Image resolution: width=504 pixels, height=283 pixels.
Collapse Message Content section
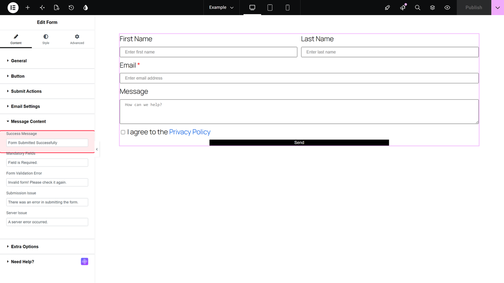(x=47, y=122)
